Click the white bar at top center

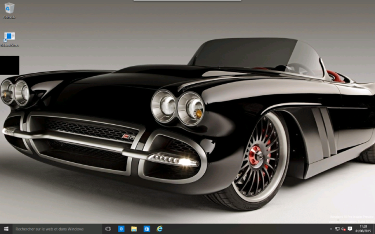[x=187, y=1]
